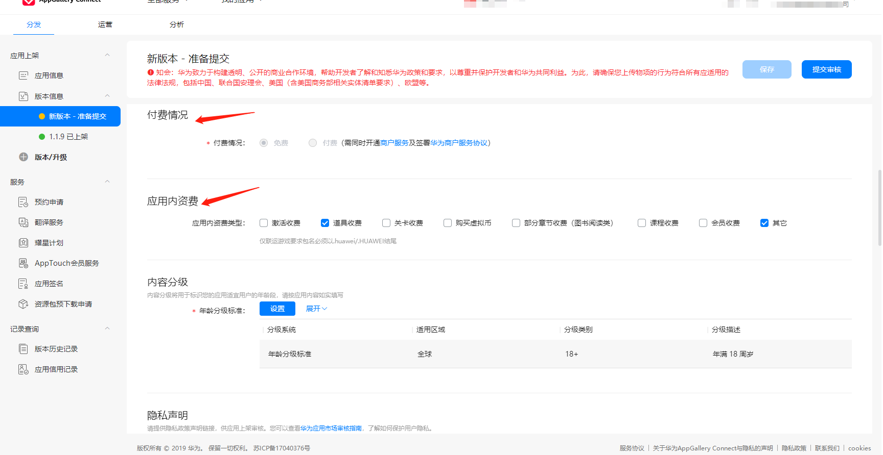This screenshot has width=883, height=455.
Task: Check the 激活收费 checkbox
Action: pos(264,223)
